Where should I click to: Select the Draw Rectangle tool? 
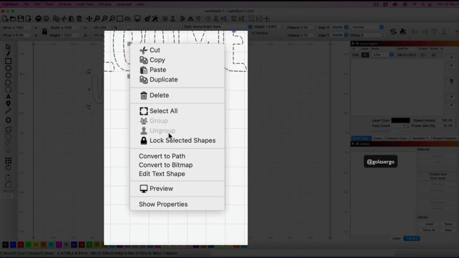(8, 61)
